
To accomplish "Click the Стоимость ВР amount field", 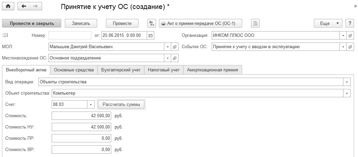I will coord(81,150).
